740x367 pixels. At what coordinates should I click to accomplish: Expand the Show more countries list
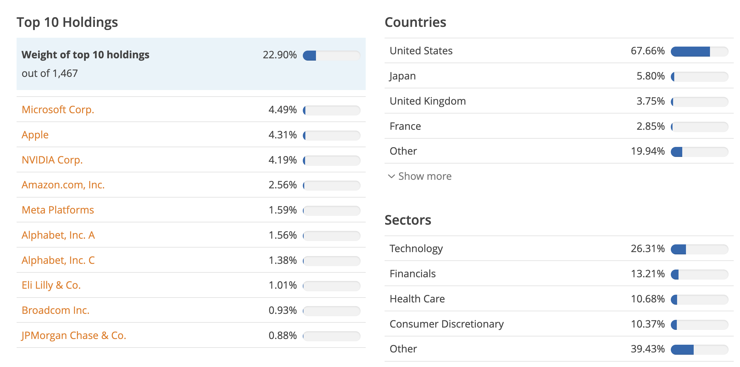(x=425, y=176)
